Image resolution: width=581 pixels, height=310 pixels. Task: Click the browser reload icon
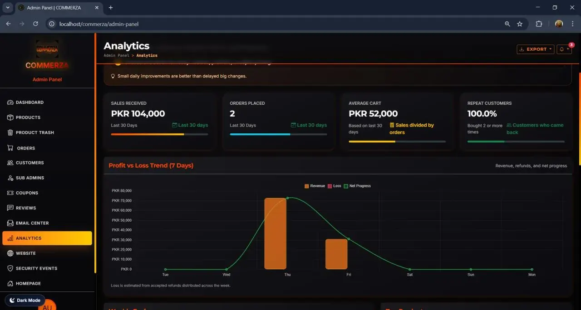(35, 24)
